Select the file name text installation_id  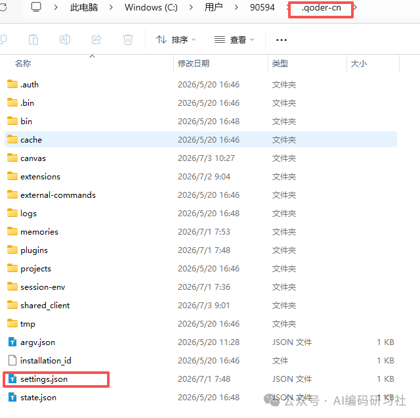[46, 361]
